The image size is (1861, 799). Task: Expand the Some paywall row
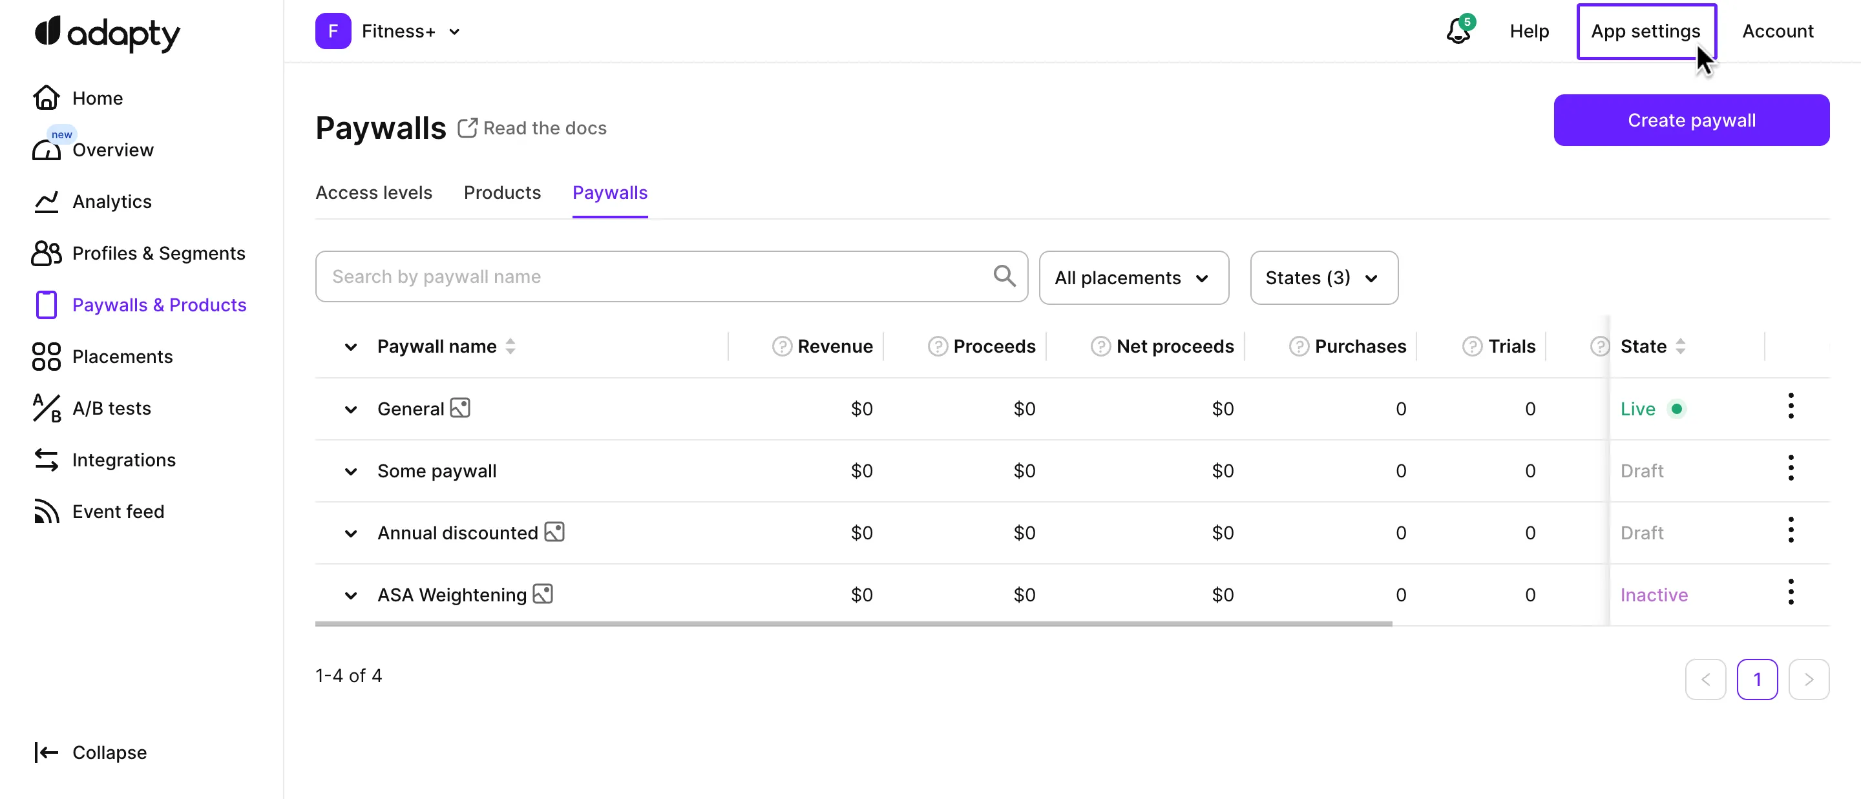tap(350, 472)
